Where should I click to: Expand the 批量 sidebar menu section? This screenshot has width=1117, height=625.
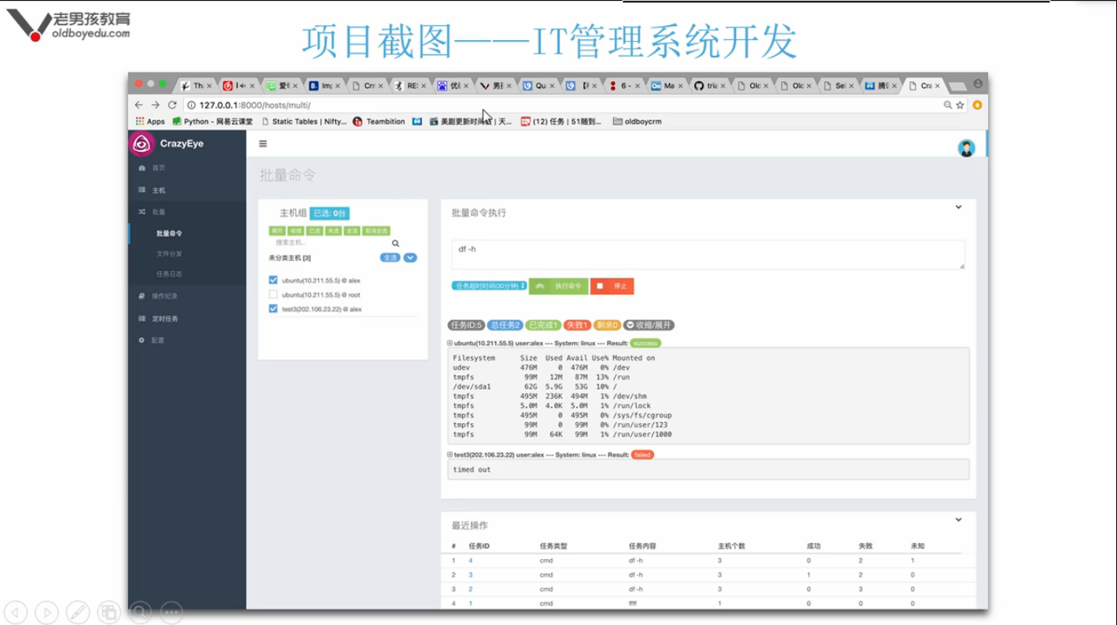(187, 212)
